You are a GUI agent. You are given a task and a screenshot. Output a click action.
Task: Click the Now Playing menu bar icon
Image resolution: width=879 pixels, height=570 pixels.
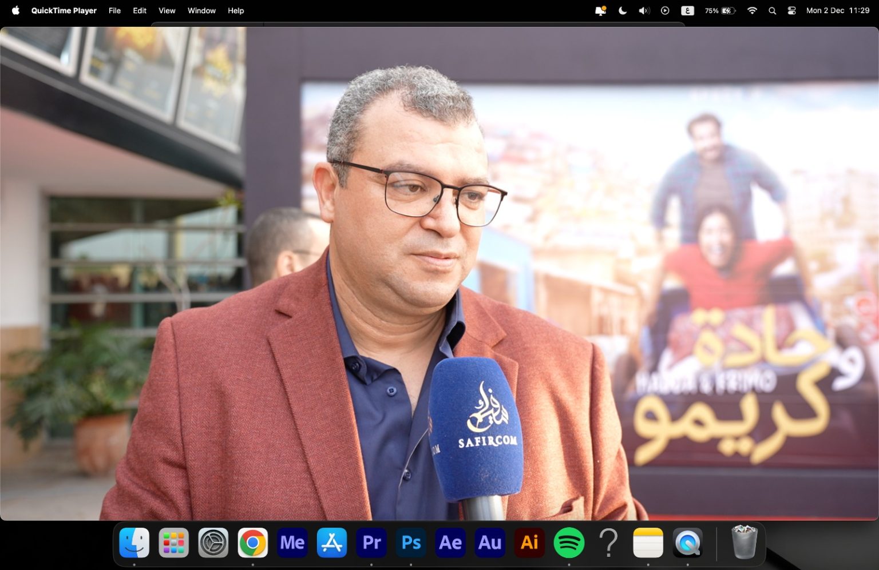point(665,10)
